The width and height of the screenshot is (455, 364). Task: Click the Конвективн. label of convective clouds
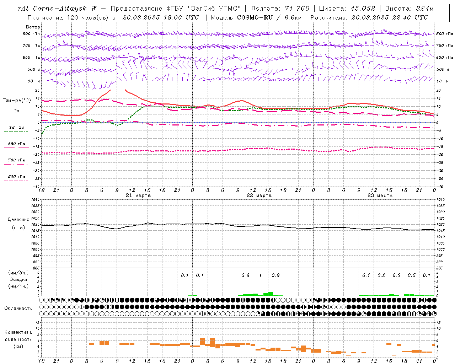click(18, 332)
